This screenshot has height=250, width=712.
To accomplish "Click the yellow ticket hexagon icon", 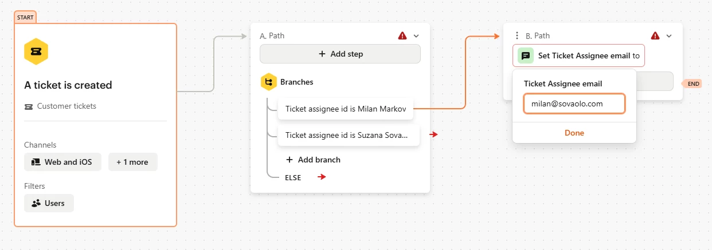I will pos(36,51).
